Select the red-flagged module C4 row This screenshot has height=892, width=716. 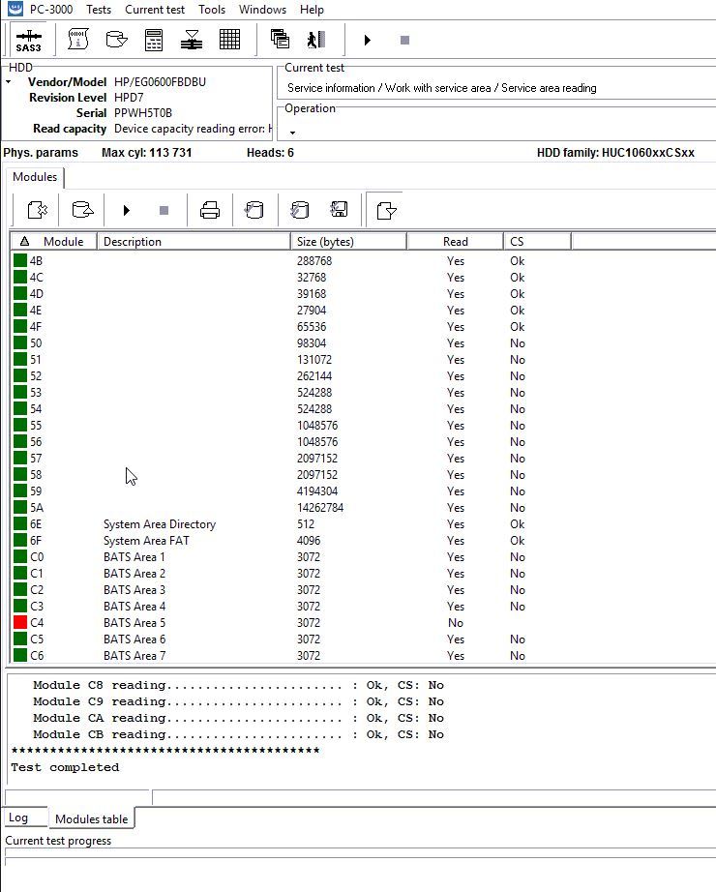tap(37, 623)
